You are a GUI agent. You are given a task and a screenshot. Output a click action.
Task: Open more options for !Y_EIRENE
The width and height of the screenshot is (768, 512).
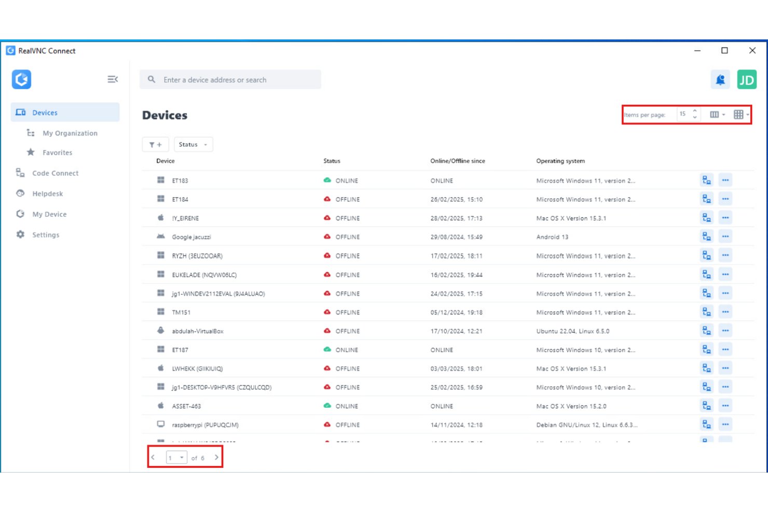[725, 218]
